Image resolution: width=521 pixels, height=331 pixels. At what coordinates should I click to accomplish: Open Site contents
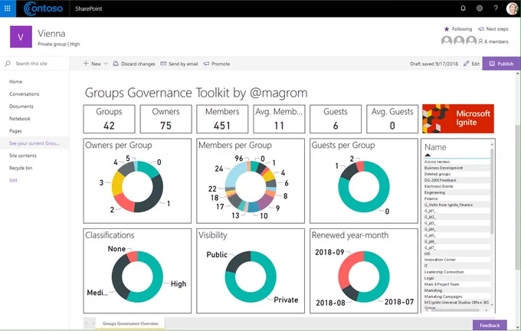point(22,156)
